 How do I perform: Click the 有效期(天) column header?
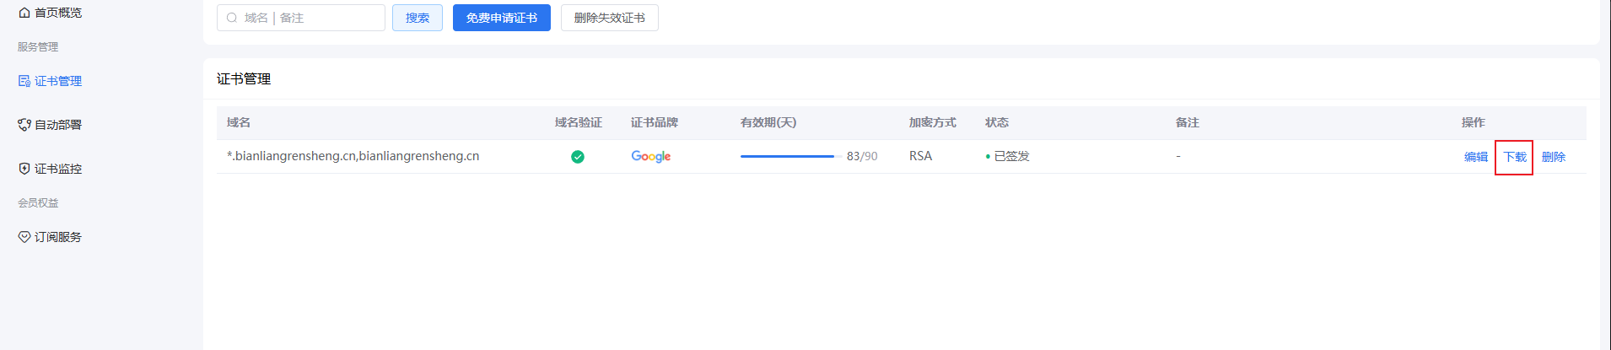[768, 122]
